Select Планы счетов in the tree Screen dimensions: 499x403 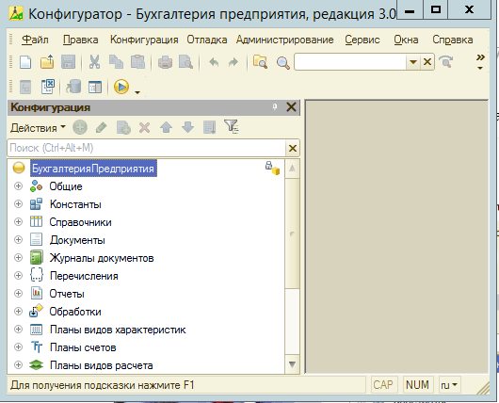[83, 347]
